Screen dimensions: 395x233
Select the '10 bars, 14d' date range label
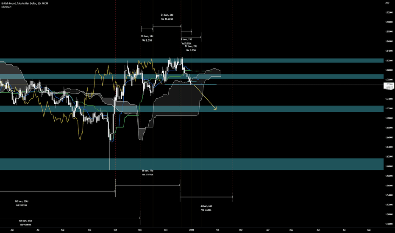[x=147, y=36]
